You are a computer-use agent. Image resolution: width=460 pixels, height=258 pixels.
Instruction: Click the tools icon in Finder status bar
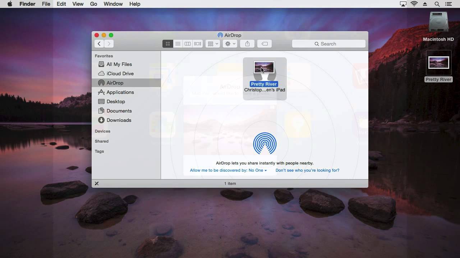97,183
